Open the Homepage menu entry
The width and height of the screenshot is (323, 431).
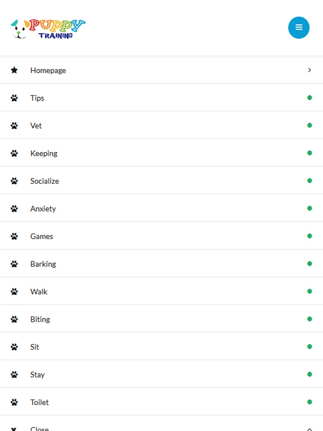point(48,70)
